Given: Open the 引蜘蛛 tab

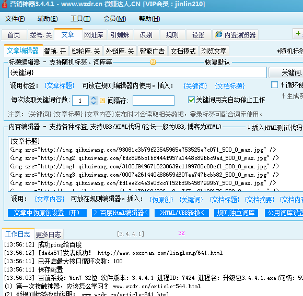Looking at the screenshot, I should 120,35.
